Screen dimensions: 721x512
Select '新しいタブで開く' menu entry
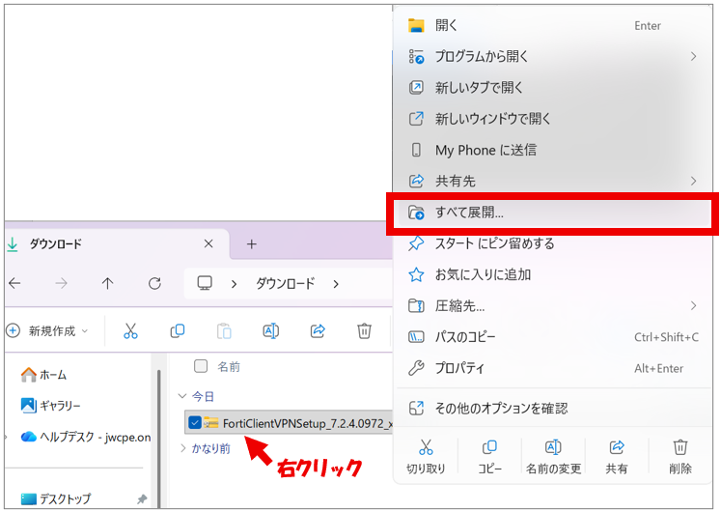(x=553, y=87)
